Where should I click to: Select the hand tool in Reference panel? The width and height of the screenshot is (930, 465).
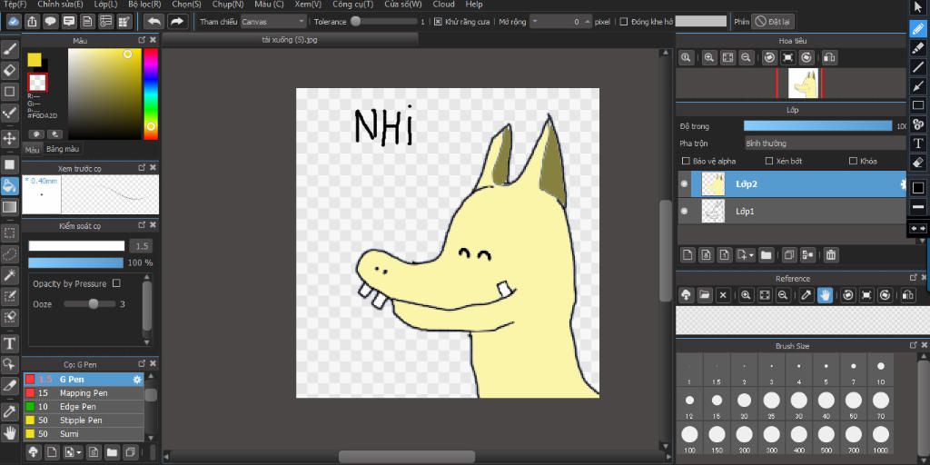(825, 295)
